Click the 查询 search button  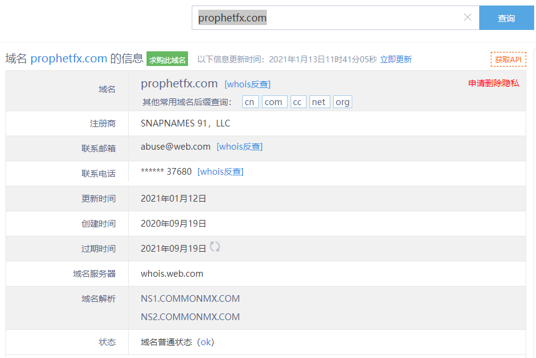click(506, 18)
